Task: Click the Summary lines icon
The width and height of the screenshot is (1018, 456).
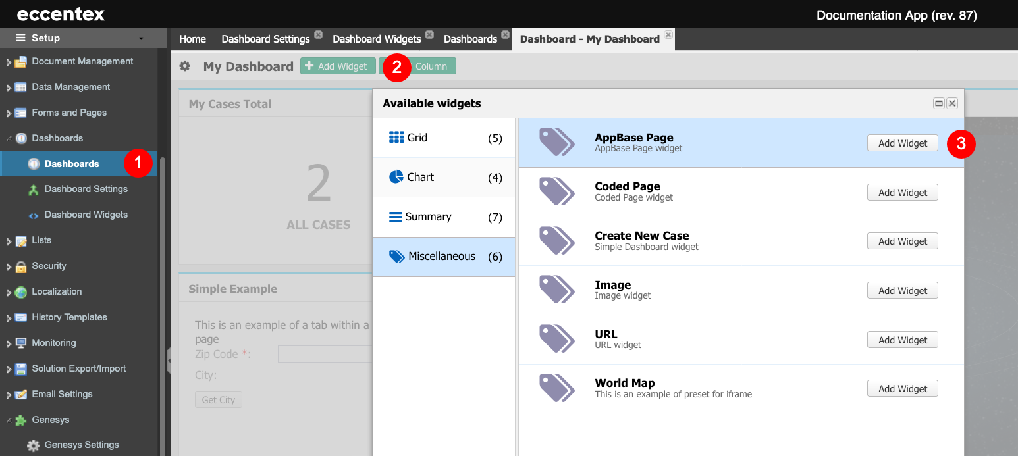Action: point(396,216)
